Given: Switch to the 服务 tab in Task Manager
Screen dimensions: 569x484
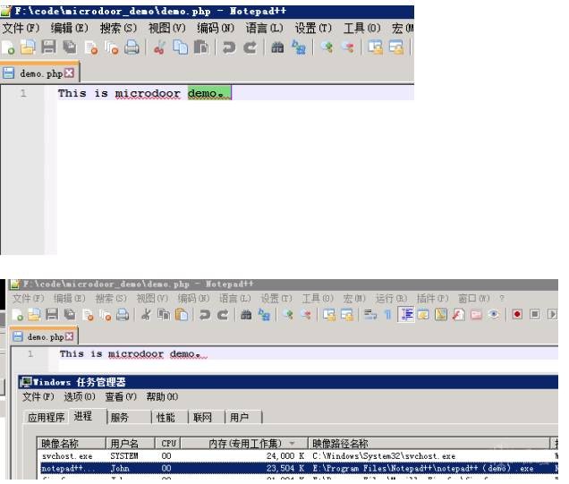Looking at the screenshot, I should tap(119, 417).
